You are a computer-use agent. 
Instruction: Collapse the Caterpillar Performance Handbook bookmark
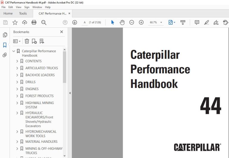(14, 51)
